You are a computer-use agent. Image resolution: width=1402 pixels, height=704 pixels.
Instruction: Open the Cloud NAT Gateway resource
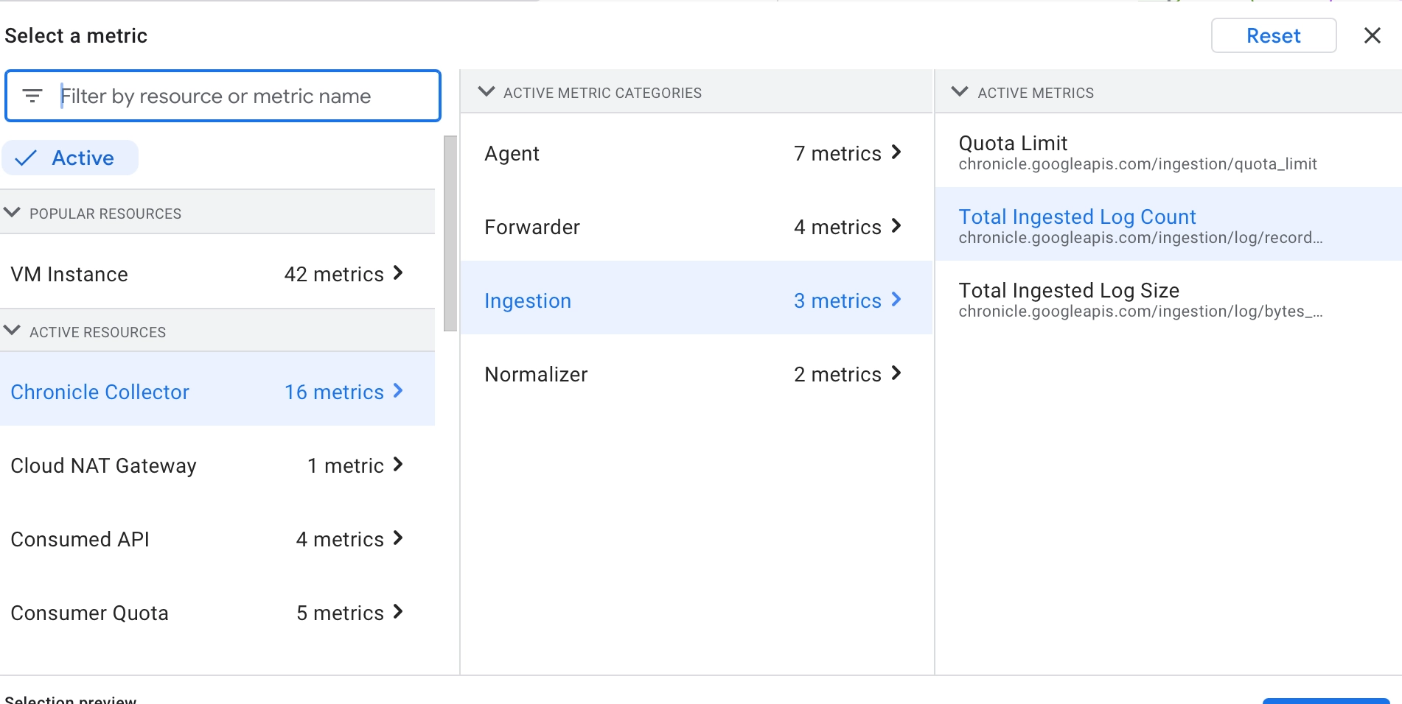coord(103,465)
